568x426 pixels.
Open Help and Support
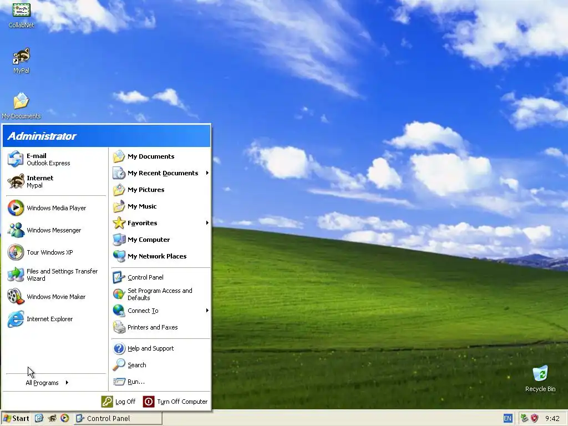[x=161, y=348]
